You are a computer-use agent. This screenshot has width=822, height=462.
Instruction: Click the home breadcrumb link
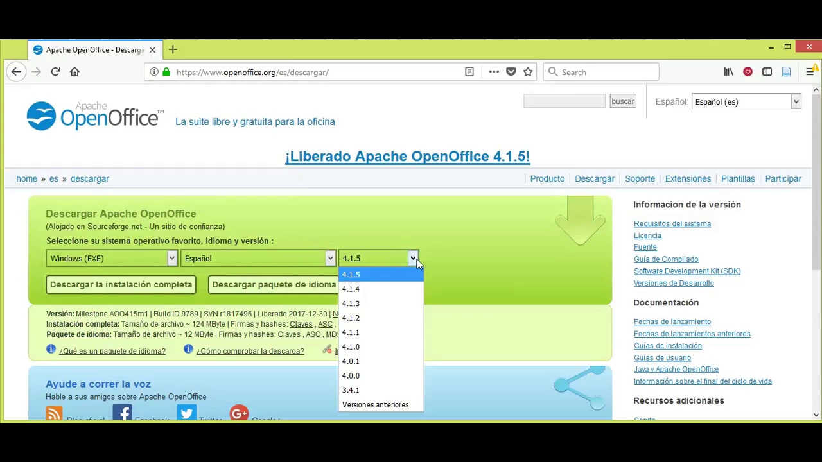click(27, 178)
